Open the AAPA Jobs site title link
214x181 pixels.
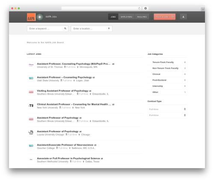point(51,17)
